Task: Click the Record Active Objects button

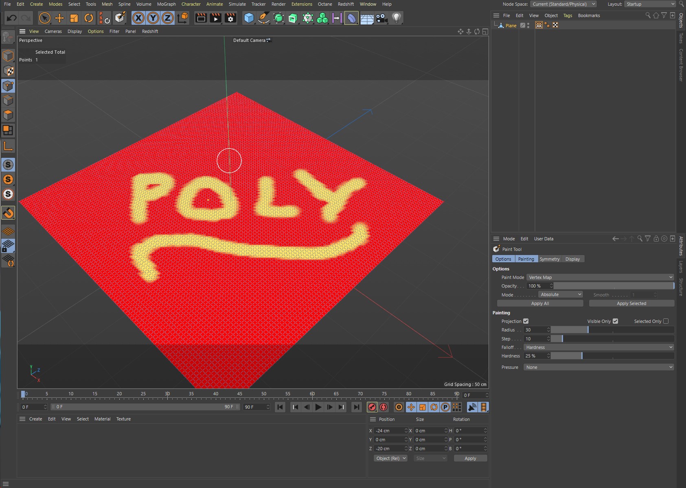Action: [x=372, y=407]
